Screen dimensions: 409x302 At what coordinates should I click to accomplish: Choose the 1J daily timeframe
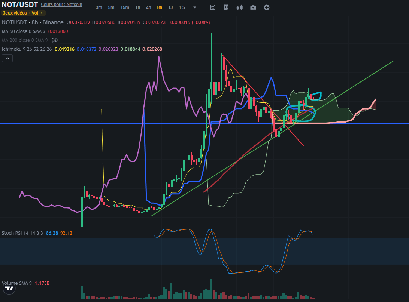coord(170,7)
